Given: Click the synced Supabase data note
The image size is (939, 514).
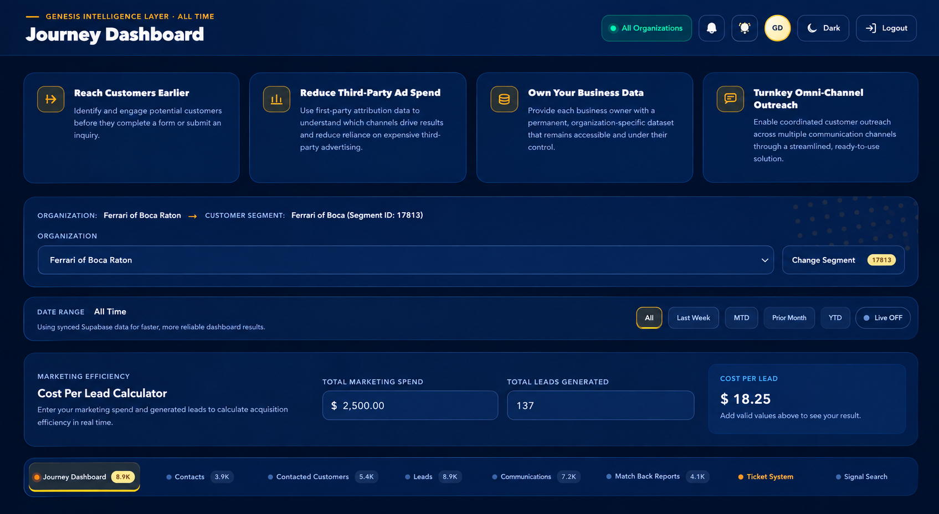Looking at the screenshot, I should point(151,327).
